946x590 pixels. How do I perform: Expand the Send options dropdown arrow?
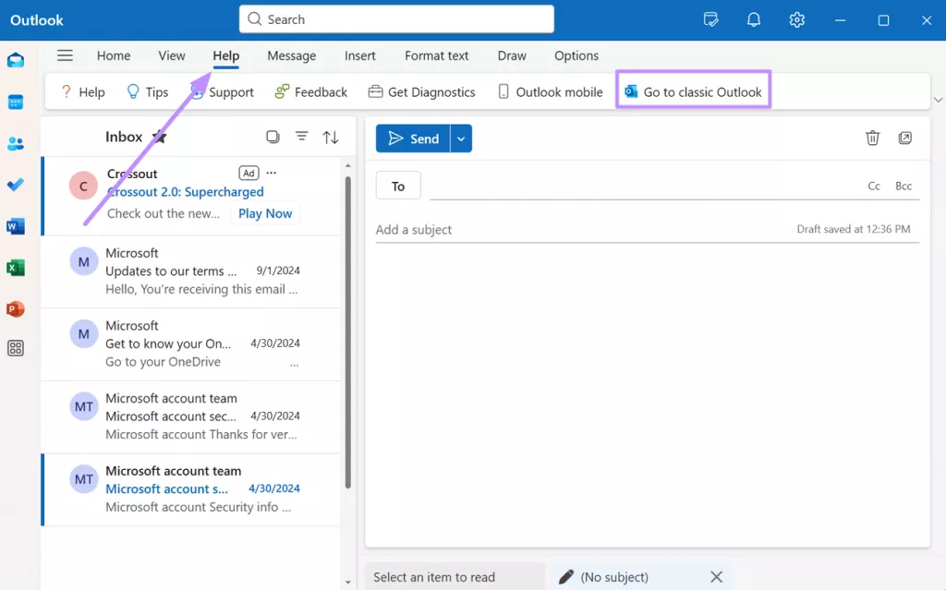tap(461, 138)
